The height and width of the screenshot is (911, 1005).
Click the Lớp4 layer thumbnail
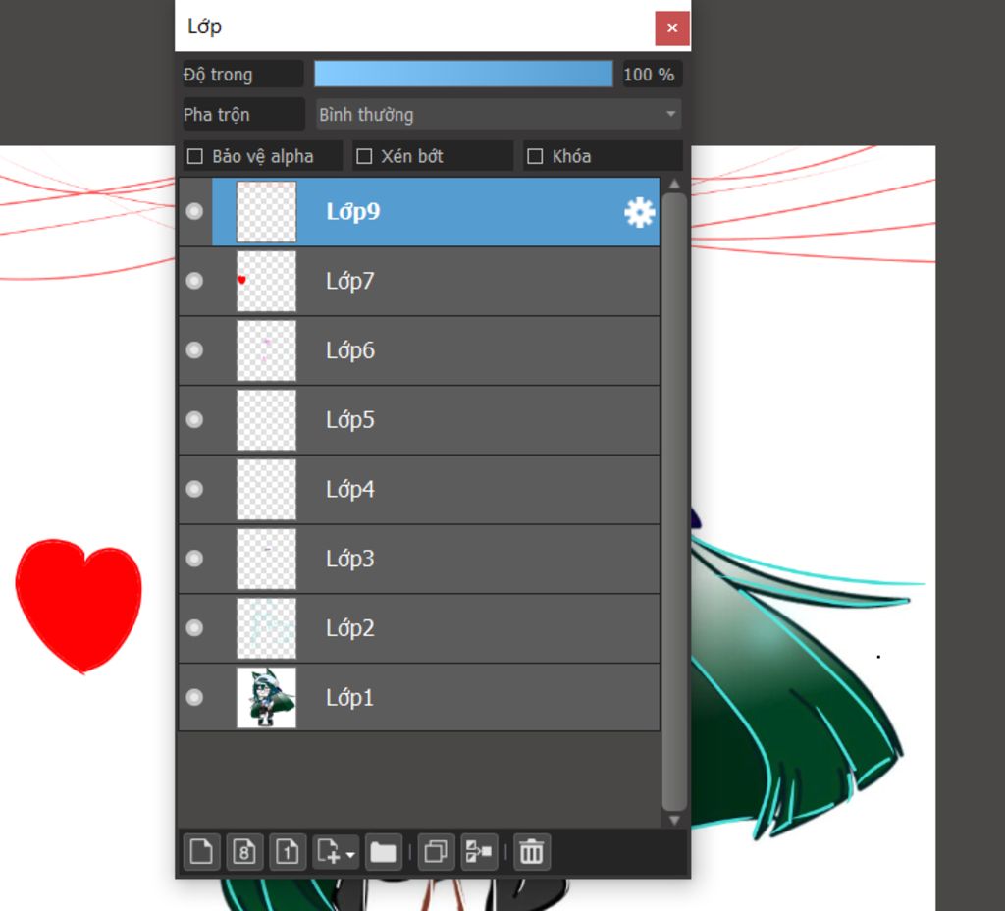267,489
